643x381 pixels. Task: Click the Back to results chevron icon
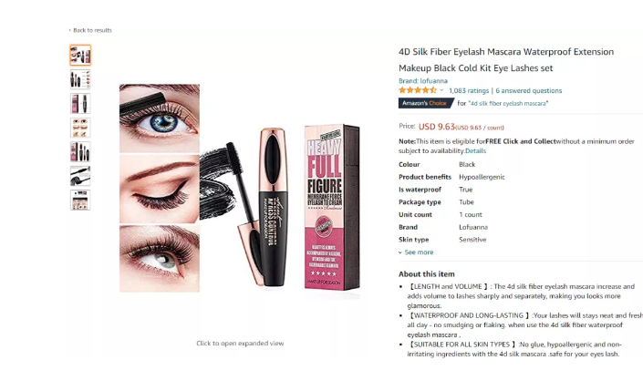pyautogui.click(x=69, y=30)
